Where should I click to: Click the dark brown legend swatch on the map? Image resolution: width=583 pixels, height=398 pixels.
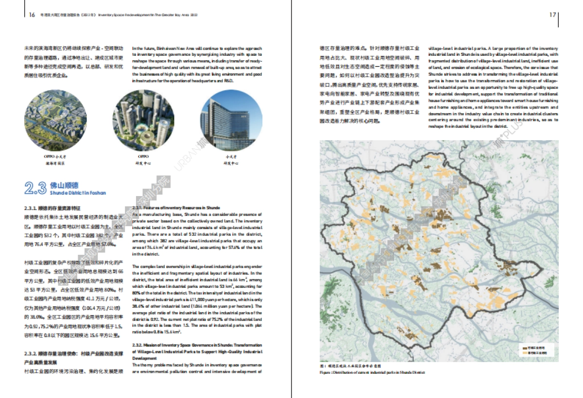click(525, 348)
